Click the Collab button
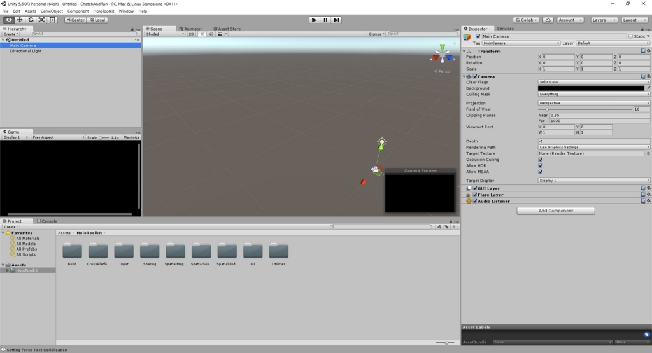Screen dimensions: 652x353 pyautogui.click(x=526, y=20)
